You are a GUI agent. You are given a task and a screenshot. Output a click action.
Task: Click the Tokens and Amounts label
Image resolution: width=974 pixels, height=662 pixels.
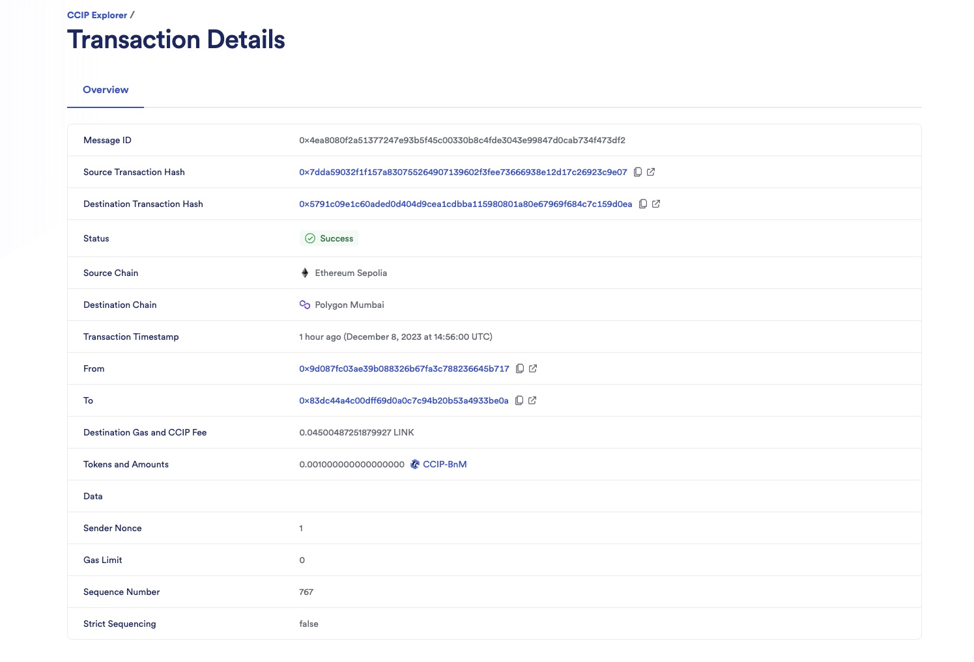(126, 464)
